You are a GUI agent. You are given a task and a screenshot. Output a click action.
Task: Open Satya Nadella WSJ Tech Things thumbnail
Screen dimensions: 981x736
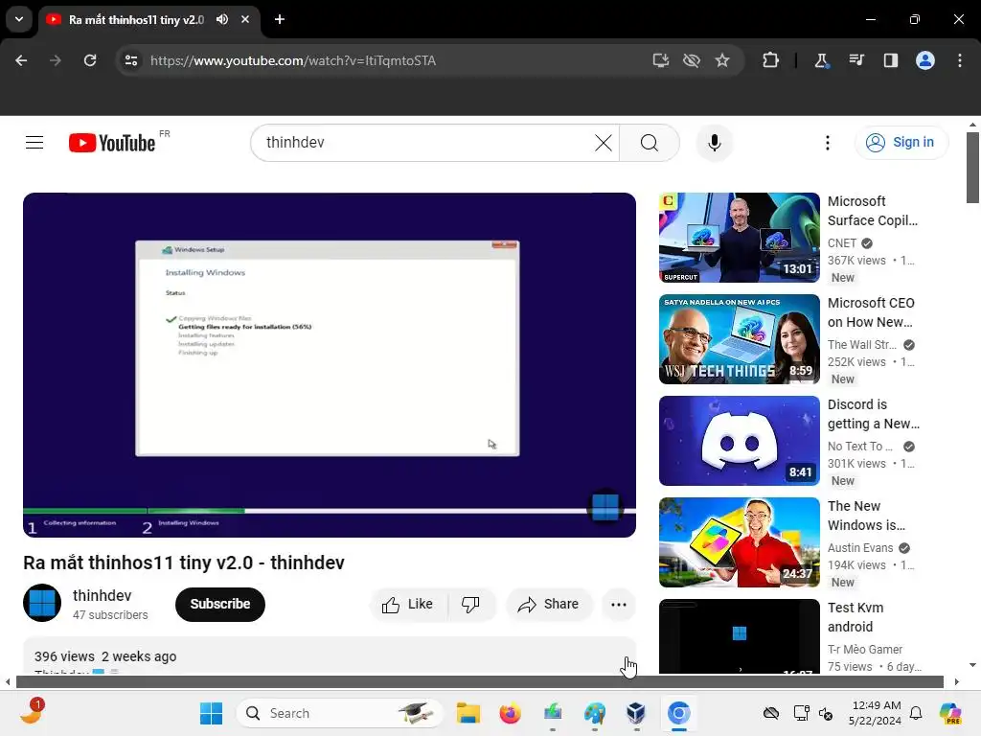click(739, 339)
